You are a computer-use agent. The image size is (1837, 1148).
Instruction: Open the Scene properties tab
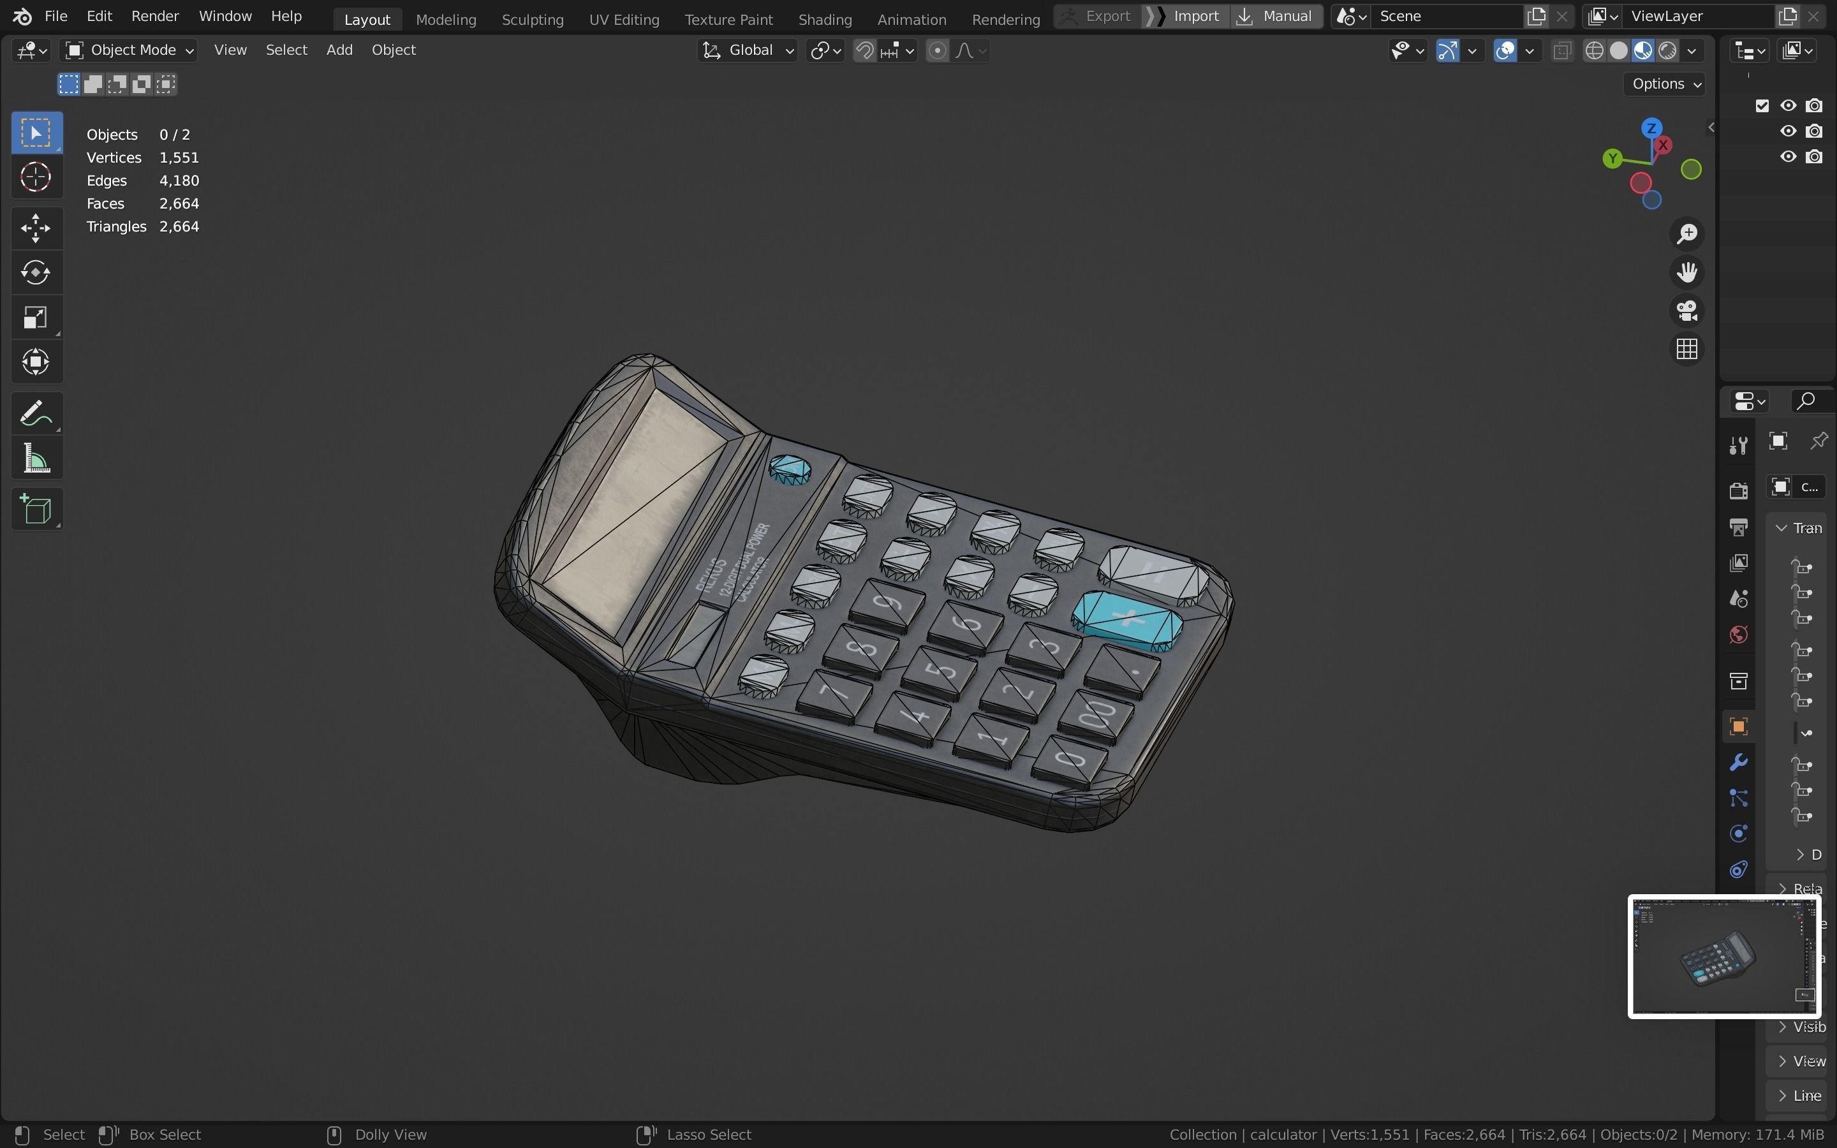pos(1738,599)
